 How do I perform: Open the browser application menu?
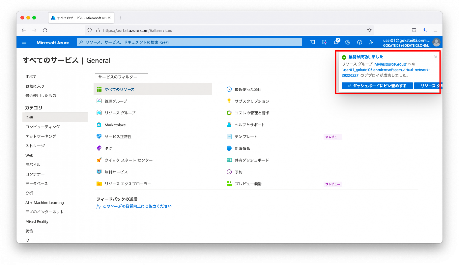pos(435,30)
